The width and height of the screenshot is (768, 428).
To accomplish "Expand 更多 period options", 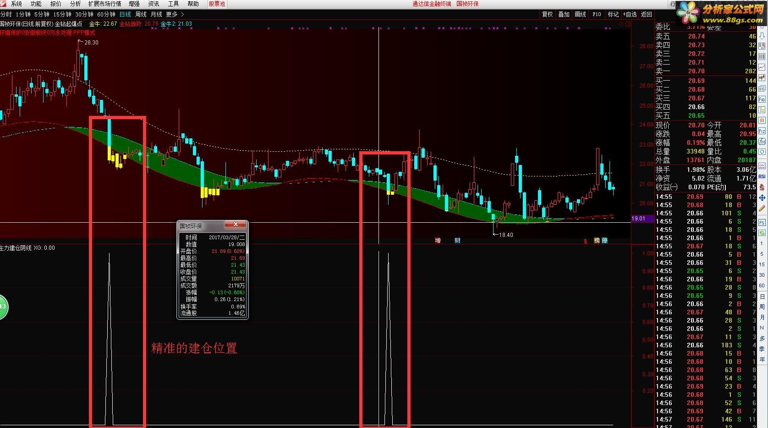I will (175, 15).
